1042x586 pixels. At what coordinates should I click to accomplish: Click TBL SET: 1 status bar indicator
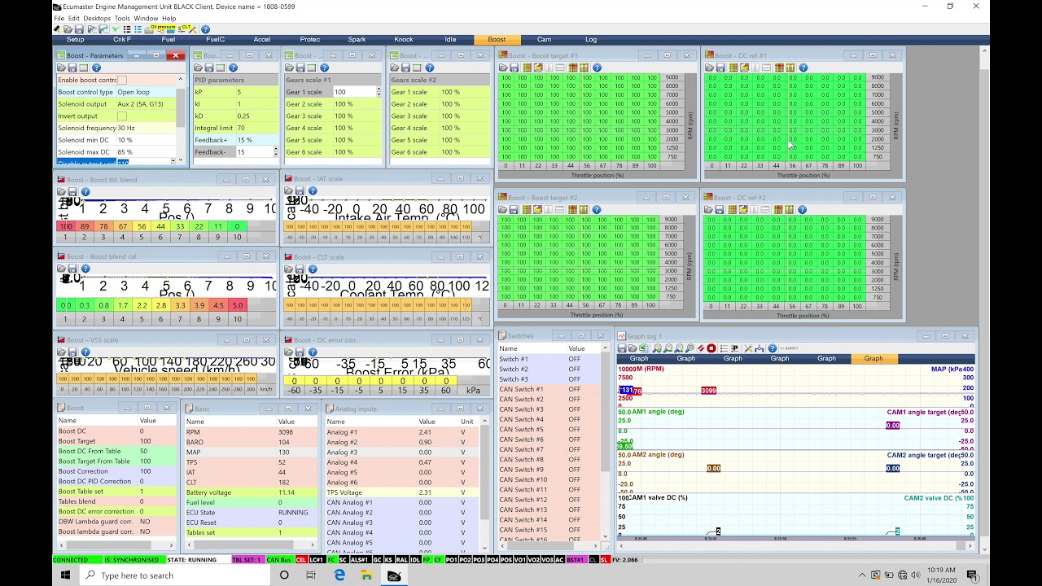tap(247, 560)
